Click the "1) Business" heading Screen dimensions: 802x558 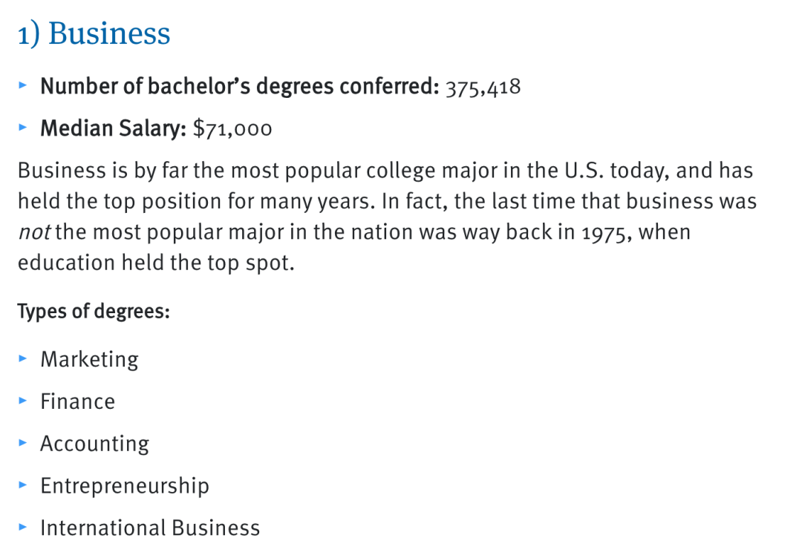coord(94,34)
